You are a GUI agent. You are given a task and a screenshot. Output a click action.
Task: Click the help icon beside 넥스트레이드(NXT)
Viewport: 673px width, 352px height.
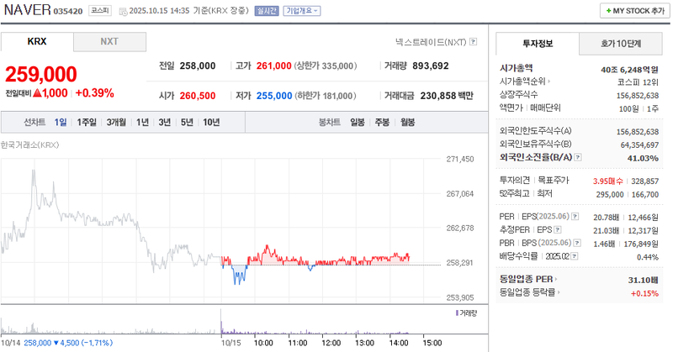pos(473,41)
